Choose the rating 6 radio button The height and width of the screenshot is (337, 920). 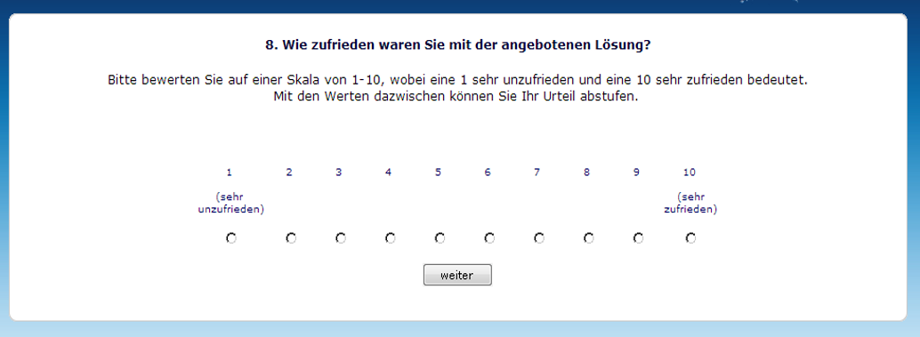(x=489, y=238)
